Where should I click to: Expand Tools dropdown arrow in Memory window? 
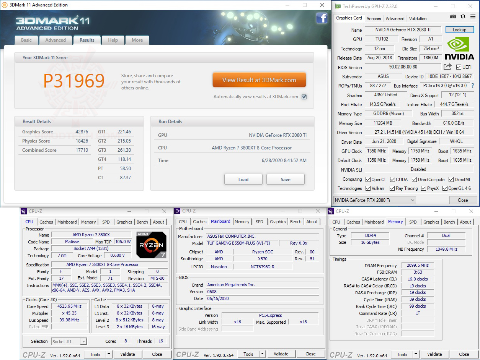tap(416, 354)
